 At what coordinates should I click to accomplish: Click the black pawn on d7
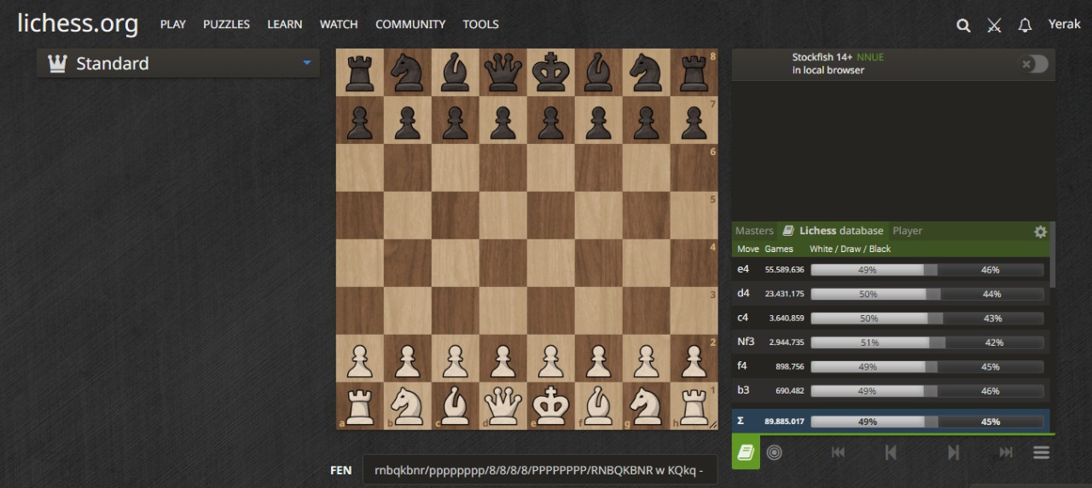[503, 120]
